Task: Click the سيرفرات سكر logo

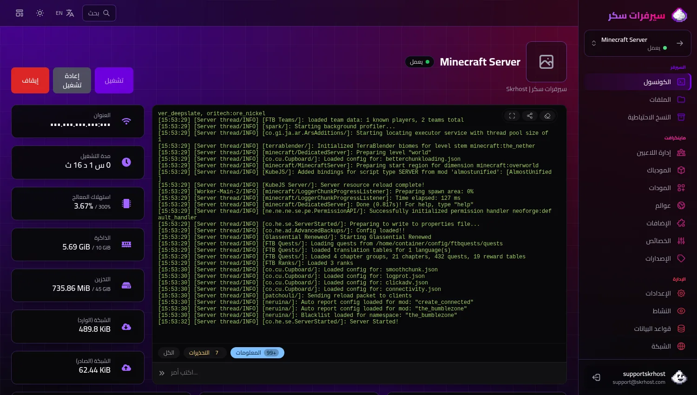Action: click(x=648, y=15)
